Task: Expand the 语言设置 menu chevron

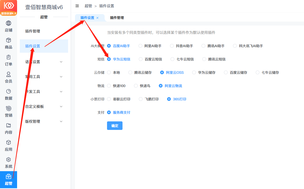Action: [x=61, y=62]
